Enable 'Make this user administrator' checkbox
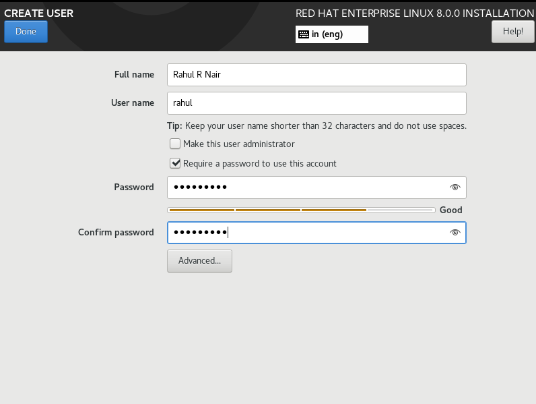The height and width of the screenshot is (404, 536). [x=175, y=144]
